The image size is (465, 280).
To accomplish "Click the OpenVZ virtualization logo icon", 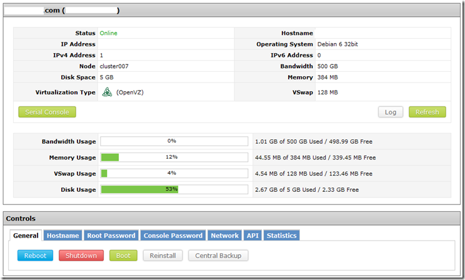I will click(x=107, y=92).
